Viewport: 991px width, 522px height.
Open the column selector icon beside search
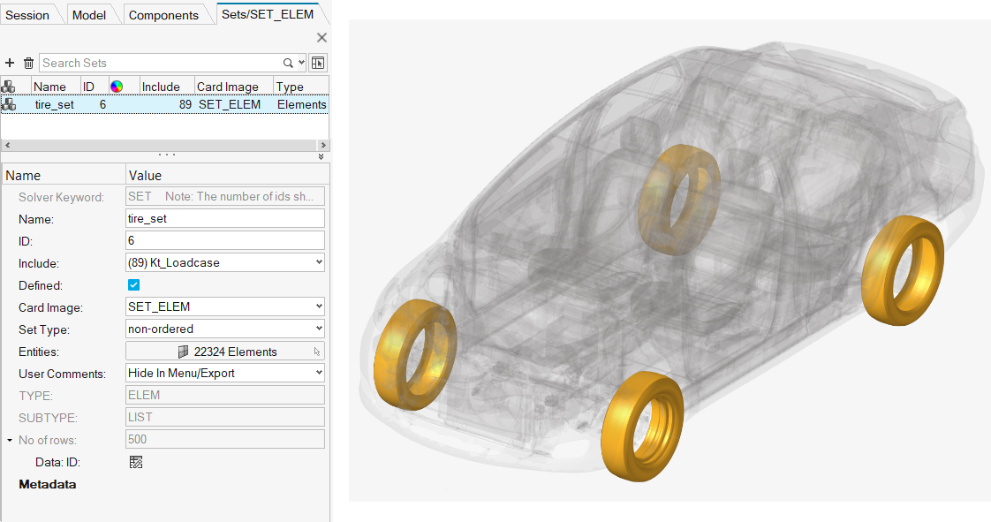click(318, 63)
